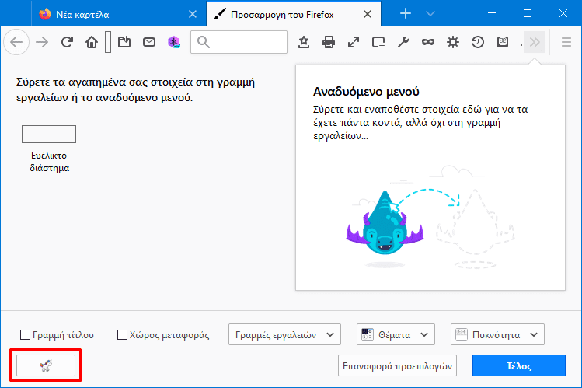Click the blue Τέλος button
Image resolution: width=582 pixels, height=388 pixels.
(x=519, y=365)
